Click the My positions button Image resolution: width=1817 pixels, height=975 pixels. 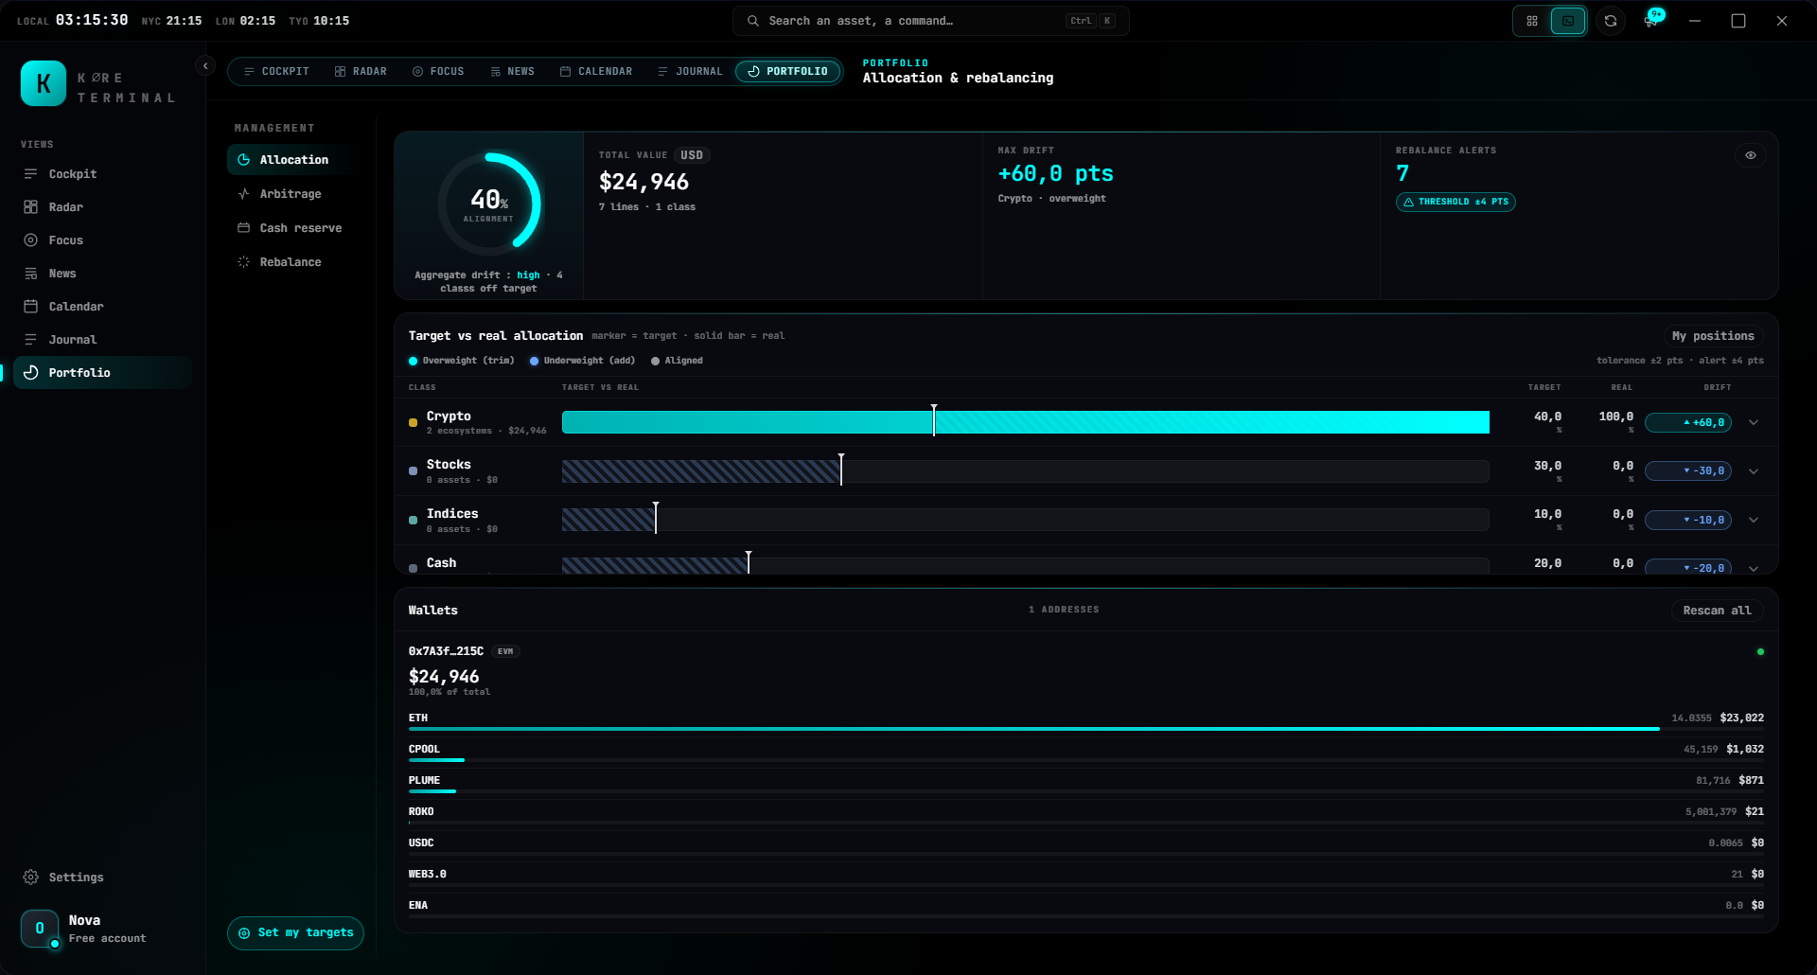pos(1713,336)
